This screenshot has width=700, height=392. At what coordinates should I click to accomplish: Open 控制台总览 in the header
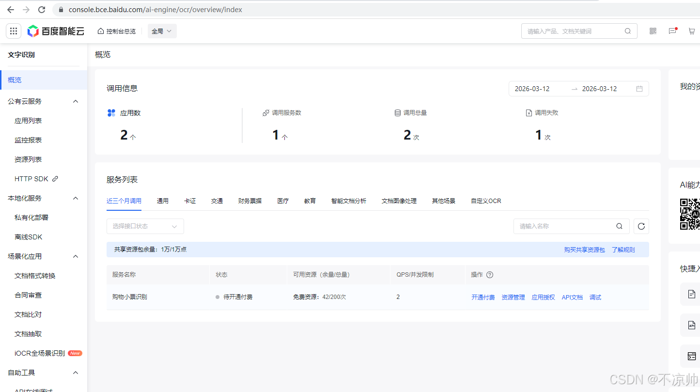pyautogui.click(x=116, y=31)
